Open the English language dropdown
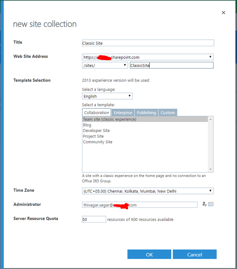Image resolution: width=237 pixels, height=269 pixels. tap(107, 96)
